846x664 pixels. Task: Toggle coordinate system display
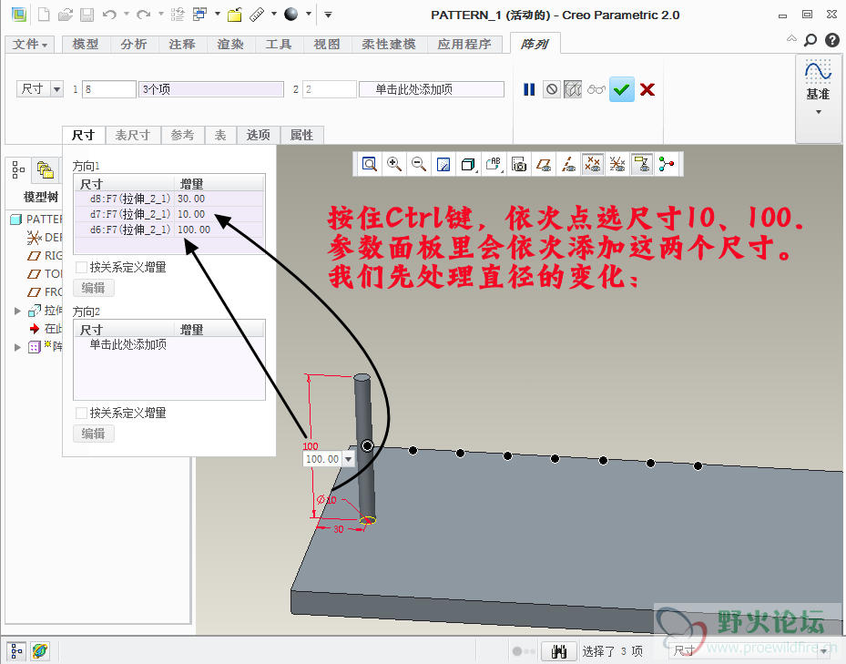pyautogui.click(x=617, y=164)
